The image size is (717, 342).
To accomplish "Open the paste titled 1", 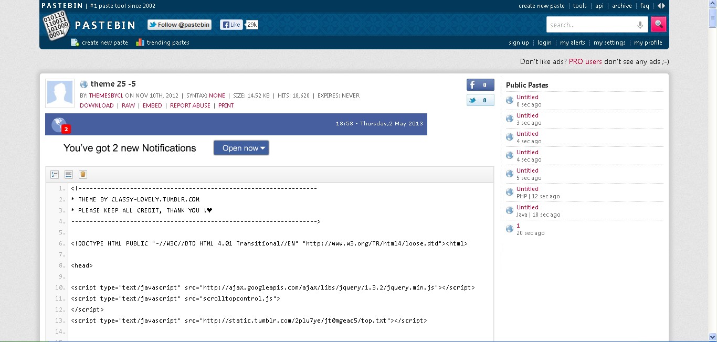I will coord(518,226).
